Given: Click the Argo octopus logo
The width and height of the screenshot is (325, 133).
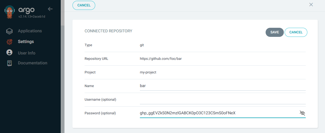Looking at the screenshot, I should [x=10, y=12].
